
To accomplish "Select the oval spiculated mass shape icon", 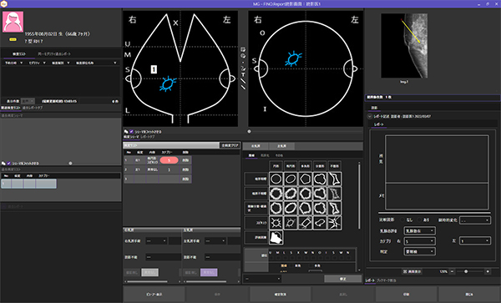I will click(291, 223).
